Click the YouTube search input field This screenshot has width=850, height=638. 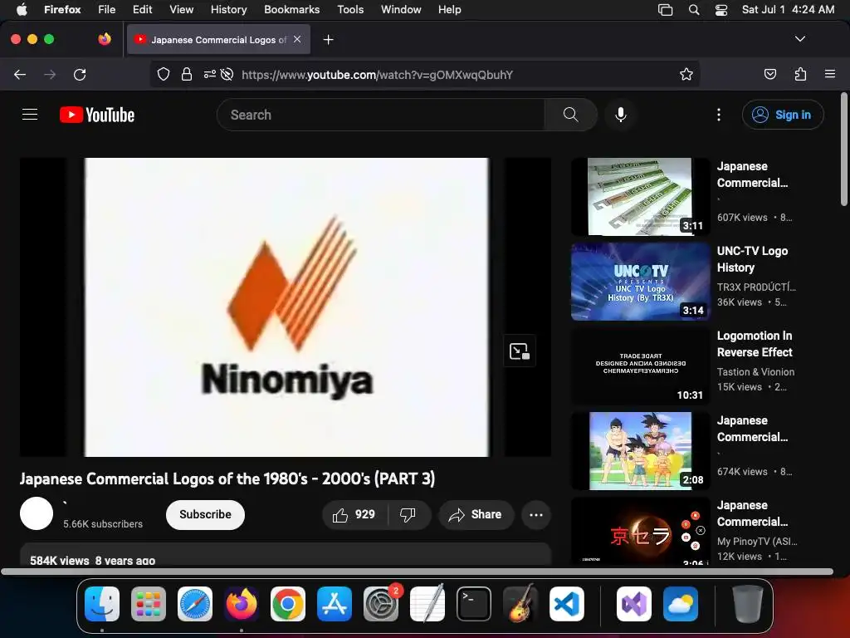(x=380, y=115)
